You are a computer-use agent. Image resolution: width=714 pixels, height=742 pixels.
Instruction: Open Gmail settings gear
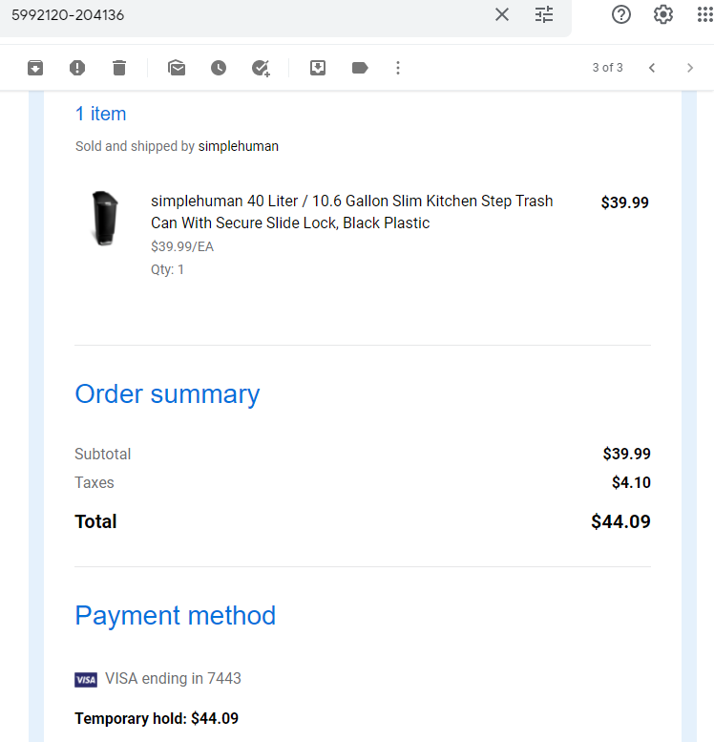[x=663, y=14]
